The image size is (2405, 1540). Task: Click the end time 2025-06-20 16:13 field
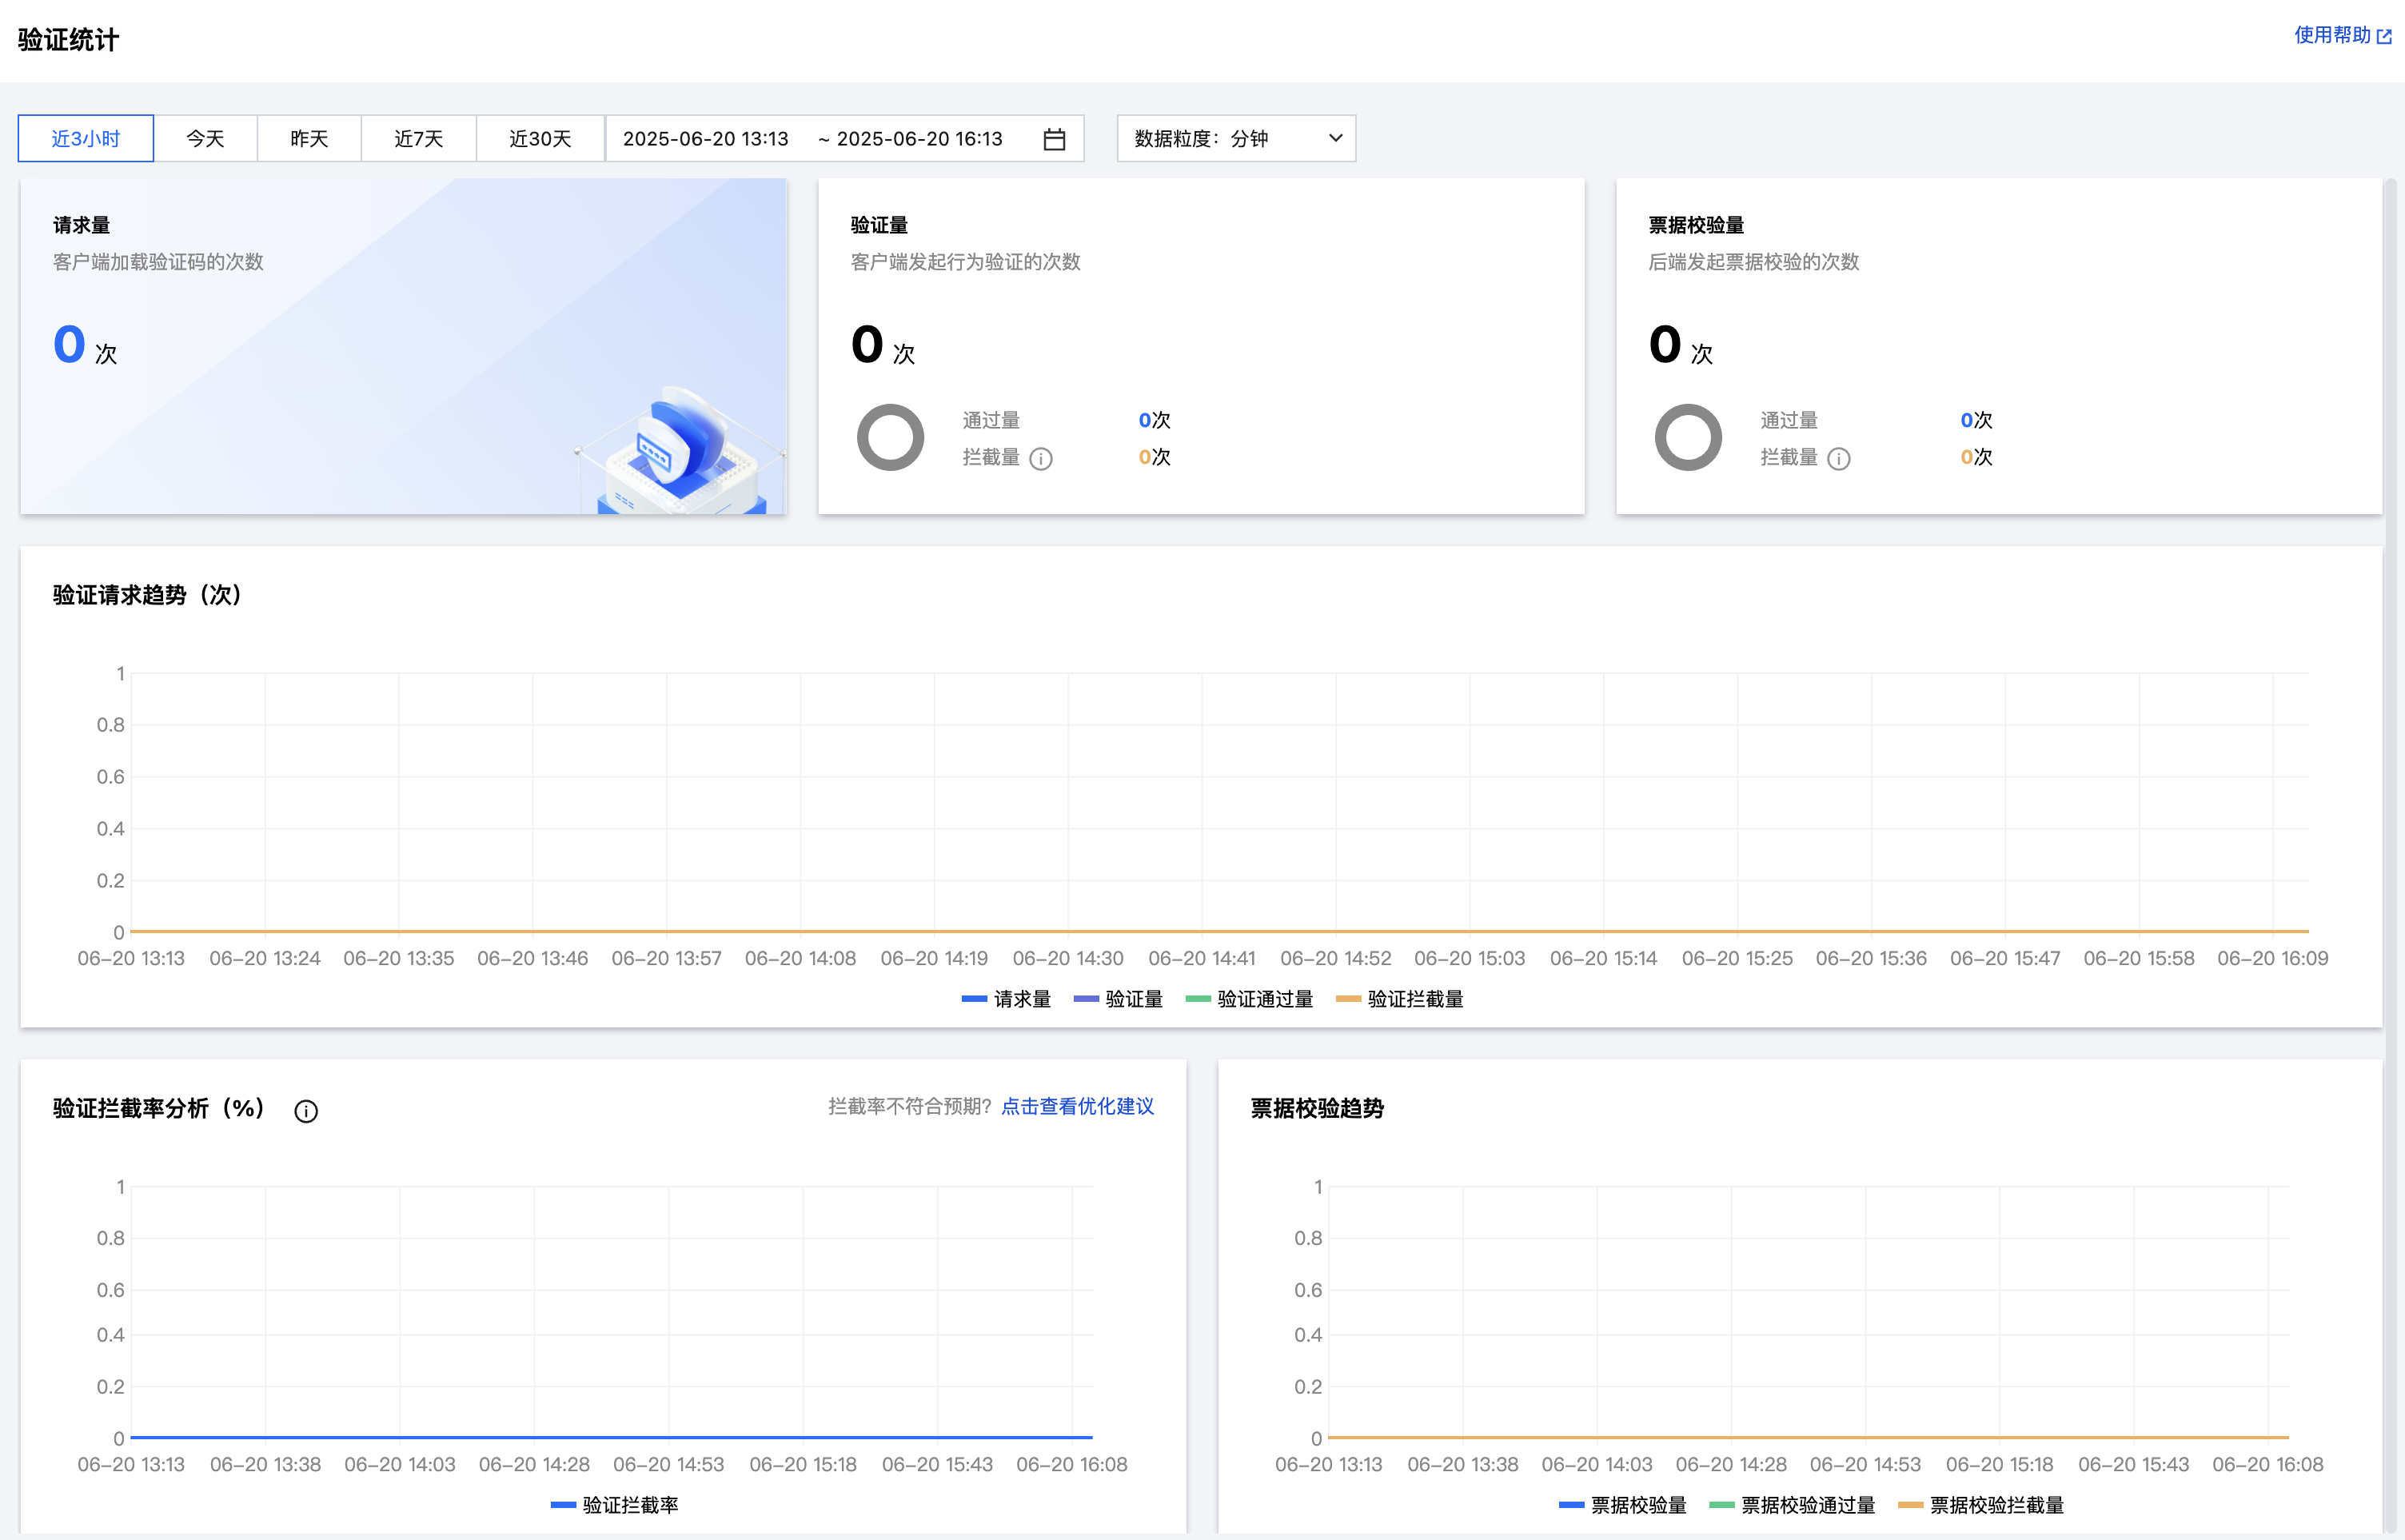[x=919, y=139]
